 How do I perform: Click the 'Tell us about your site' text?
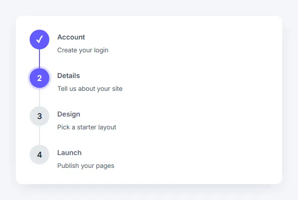90,89
